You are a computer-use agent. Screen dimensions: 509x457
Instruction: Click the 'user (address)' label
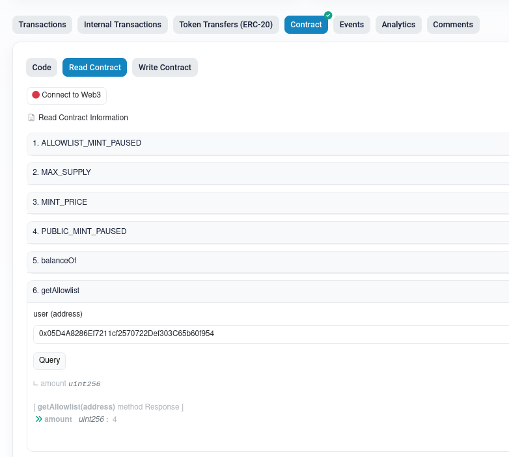pyautogui.click(x=58, y=314)
